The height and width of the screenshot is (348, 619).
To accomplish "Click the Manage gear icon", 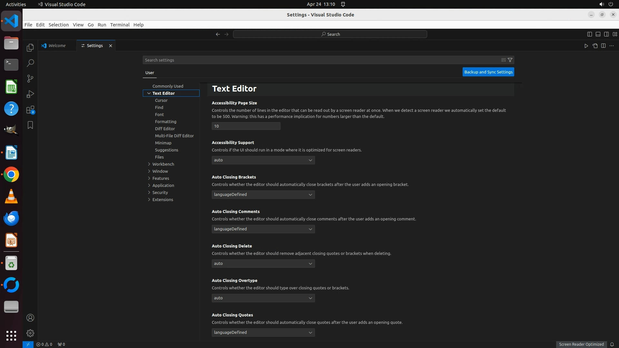I will 30,333.
